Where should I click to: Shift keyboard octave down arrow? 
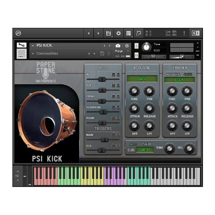click(18, 180)
